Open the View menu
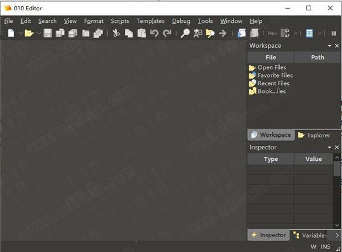The width and height of the screenshot is (342, 252). [70, 21]
